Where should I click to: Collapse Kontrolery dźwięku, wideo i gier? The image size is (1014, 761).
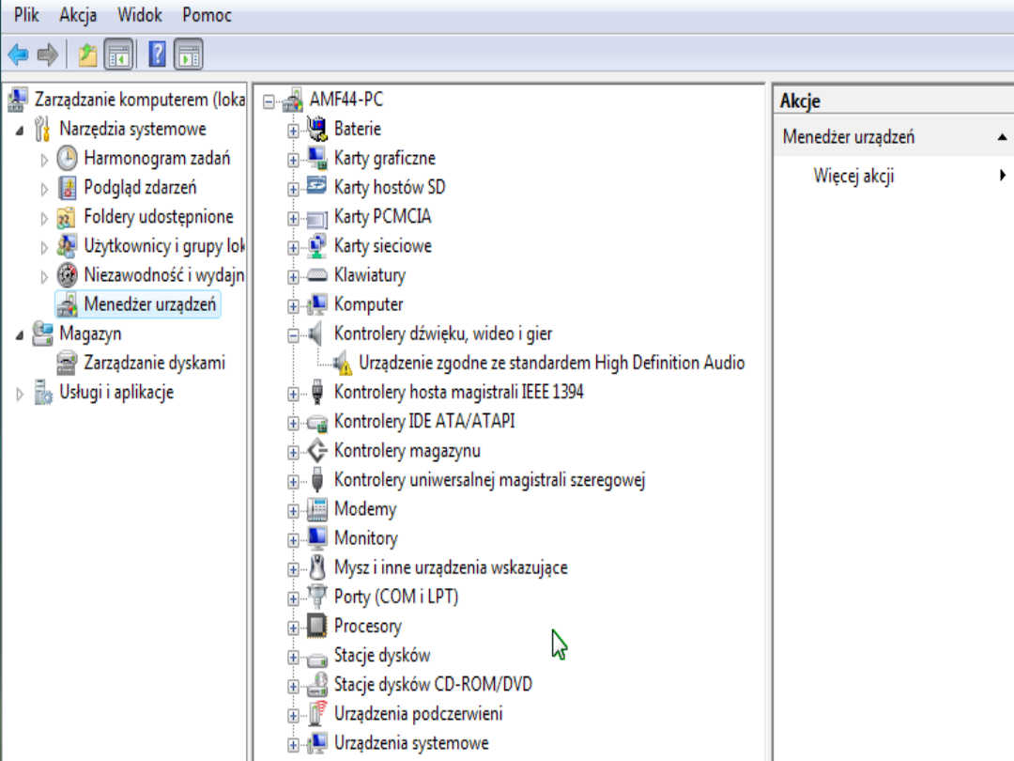tap(294, 335)
